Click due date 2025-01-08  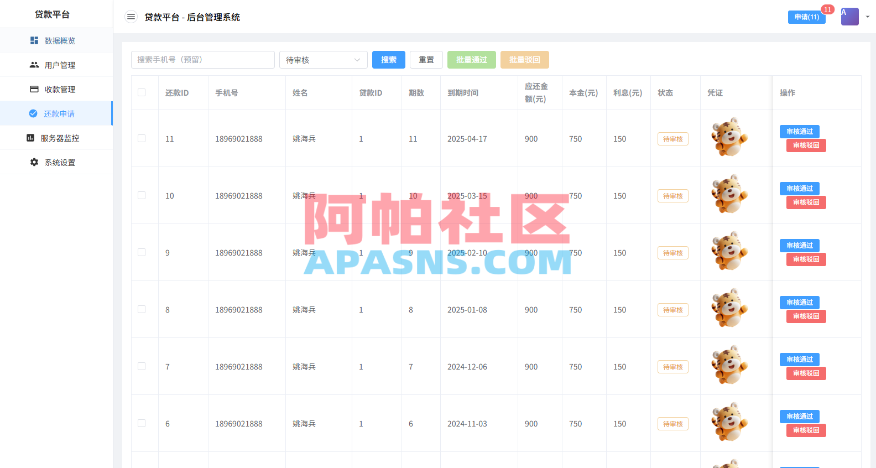(467, 310)
